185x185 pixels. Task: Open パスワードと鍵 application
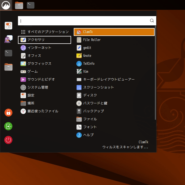[114, 103]
